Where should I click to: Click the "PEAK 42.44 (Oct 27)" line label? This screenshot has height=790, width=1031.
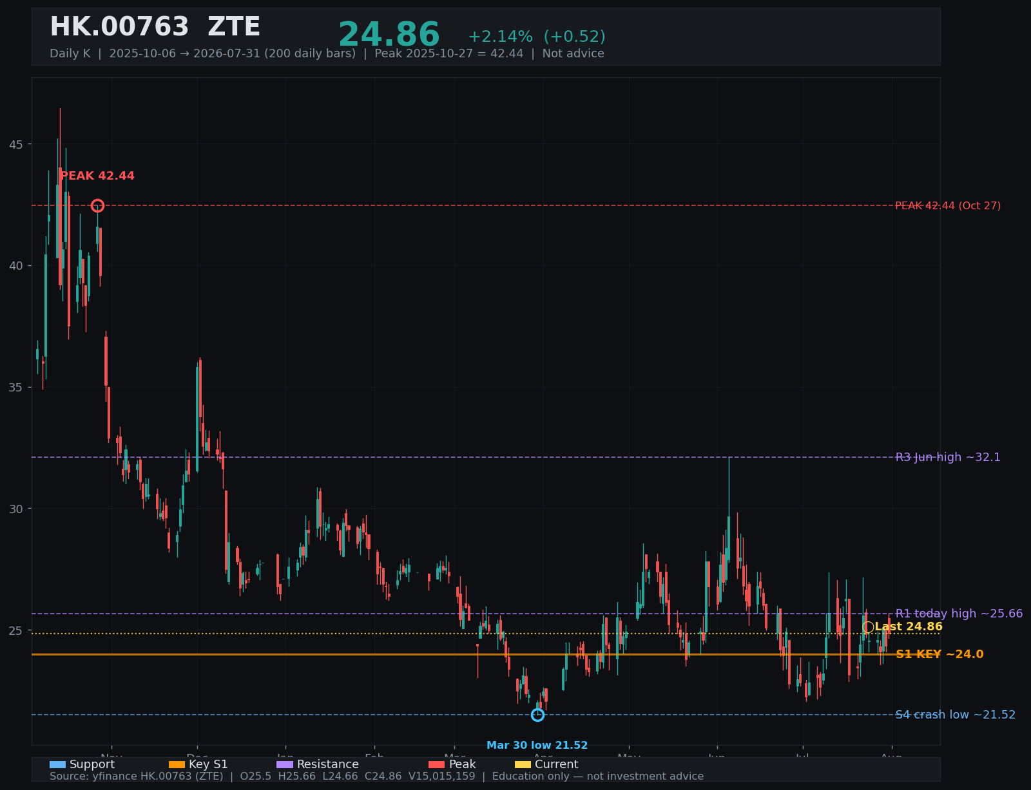948,205
